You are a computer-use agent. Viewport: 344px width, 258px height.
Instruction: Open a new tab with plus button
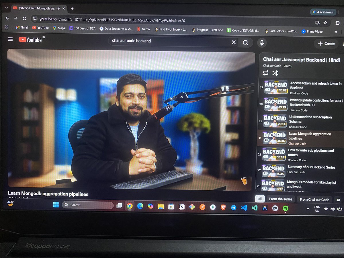72,9
